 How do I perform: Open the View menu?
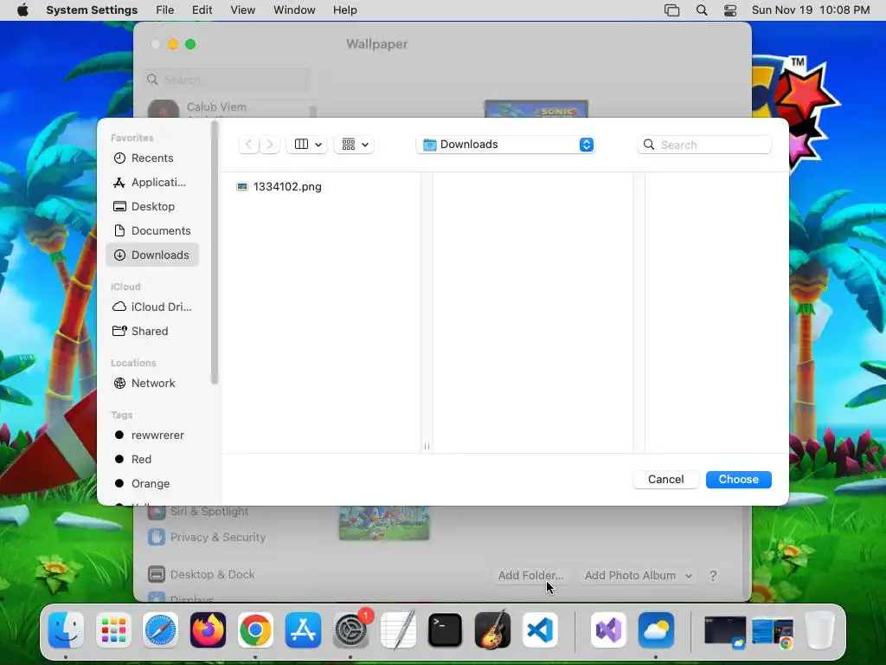(242, 10)
